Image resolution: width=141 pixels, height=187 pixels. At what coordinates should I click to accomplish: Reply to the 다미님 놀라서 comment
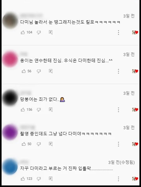pos(51,32)
